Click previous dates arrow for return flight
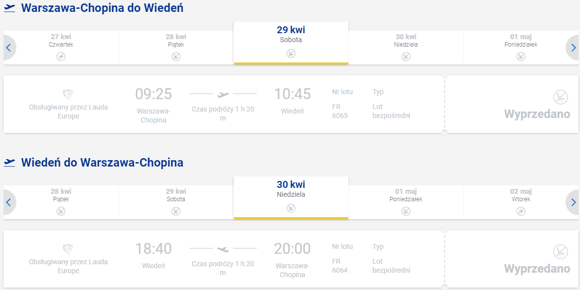Viewport: 580px width, 290px height. point(9,202)
